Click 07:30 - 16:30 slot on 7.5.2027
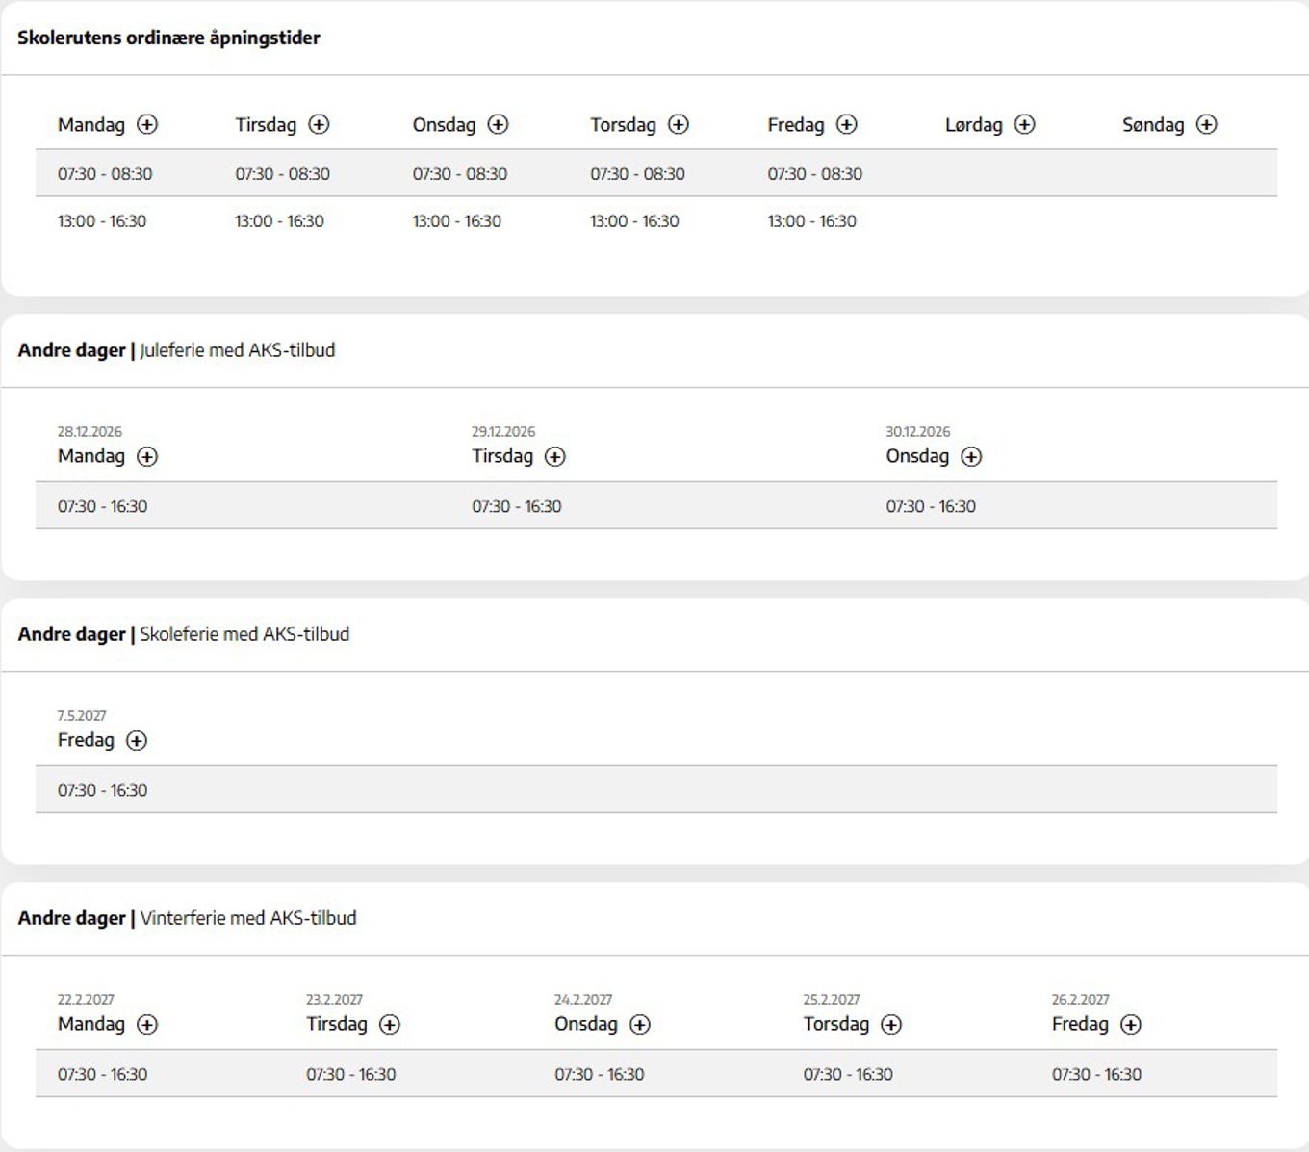Screen dimensions: 1309x1152 pyautogui.click(x=102, y=790)
